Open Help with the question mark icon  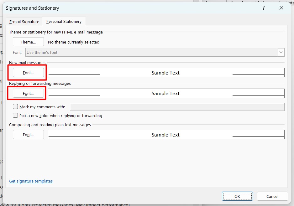pyautogui.click(x=263, y=8)
